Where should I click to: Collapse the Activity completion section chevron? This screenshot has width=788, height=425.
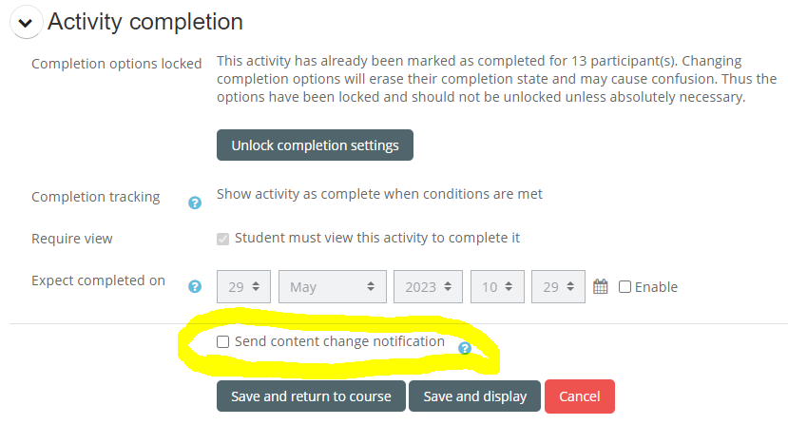coord(27,24)
